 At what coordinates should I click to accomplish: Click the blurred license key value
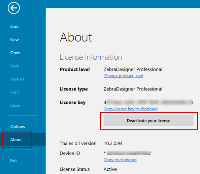click(148, 102)
